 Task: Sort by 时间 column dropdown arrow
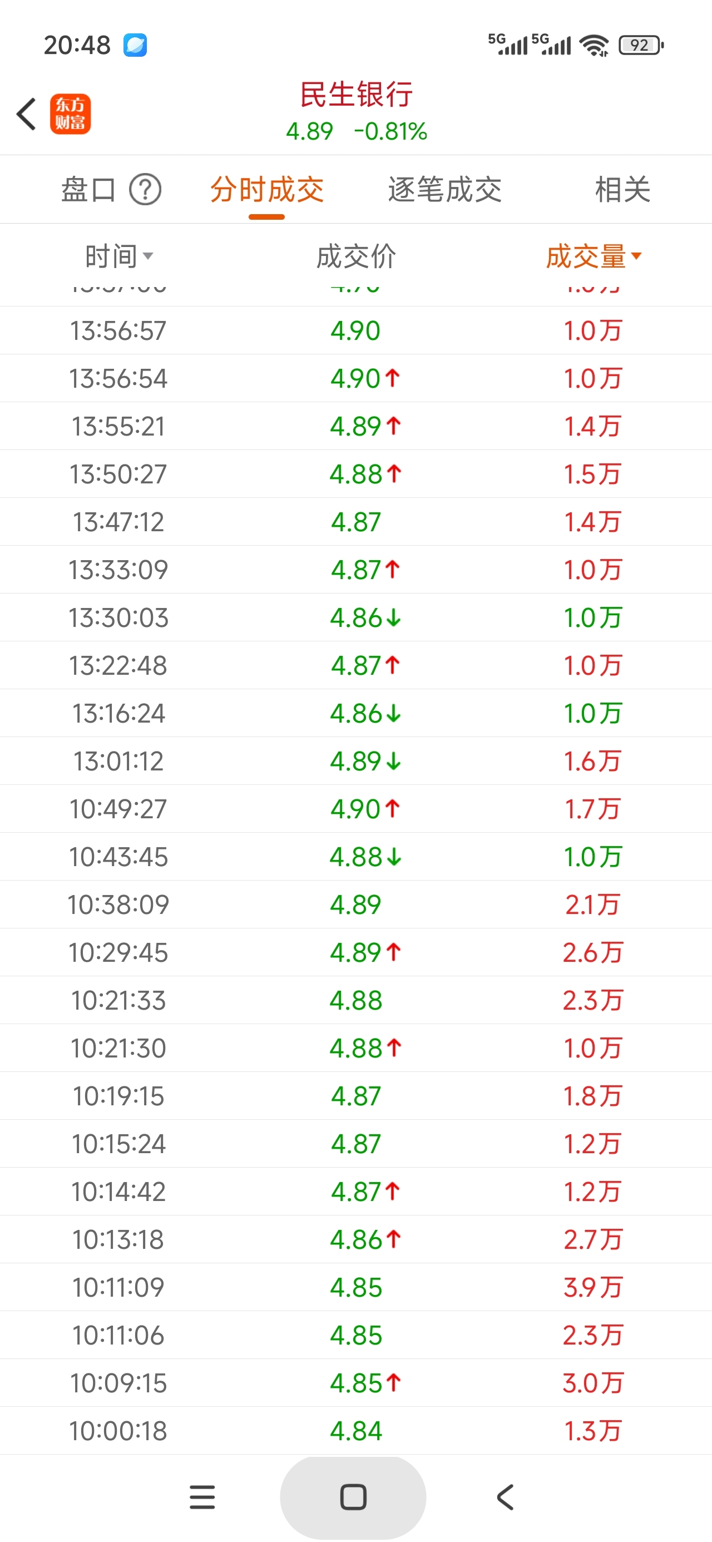tap(148, 256)
